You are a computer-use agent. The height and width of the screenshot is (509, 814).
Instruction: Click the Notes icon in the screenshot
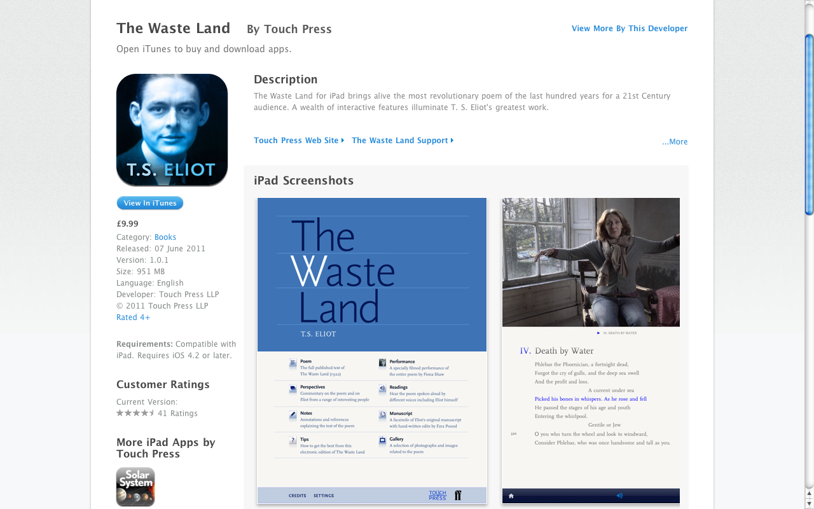point(293,414)
